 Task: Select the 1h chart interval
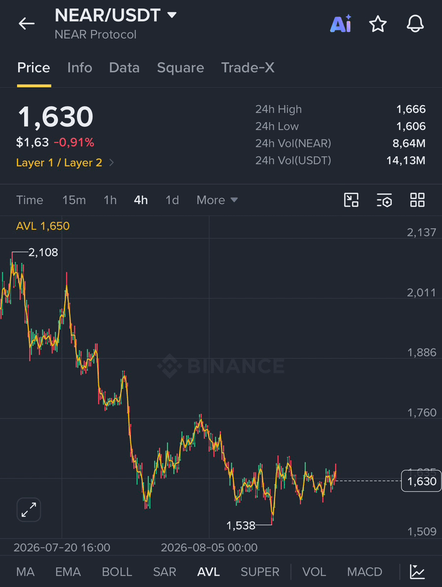click(110, 200)
